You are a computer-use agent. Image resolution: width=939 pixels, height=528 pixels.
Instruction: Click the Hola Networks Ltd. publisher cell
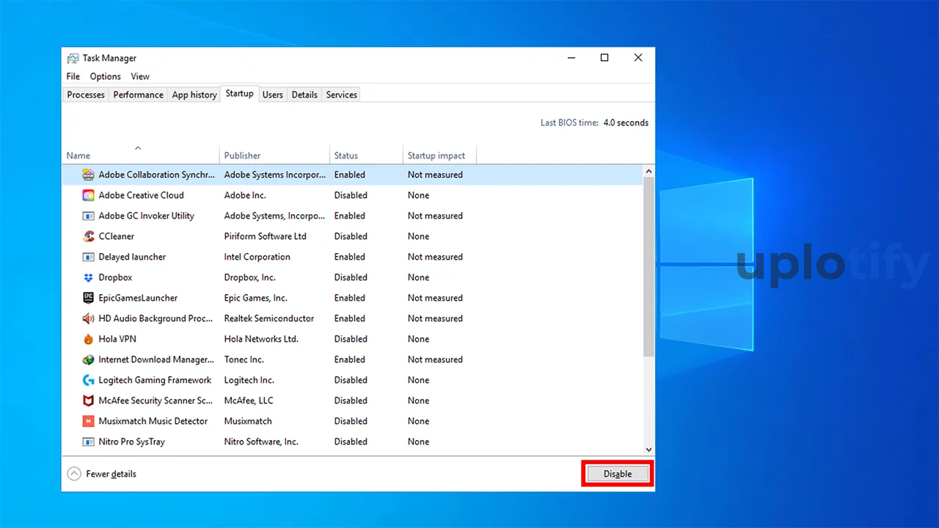[x=260, y=339]
